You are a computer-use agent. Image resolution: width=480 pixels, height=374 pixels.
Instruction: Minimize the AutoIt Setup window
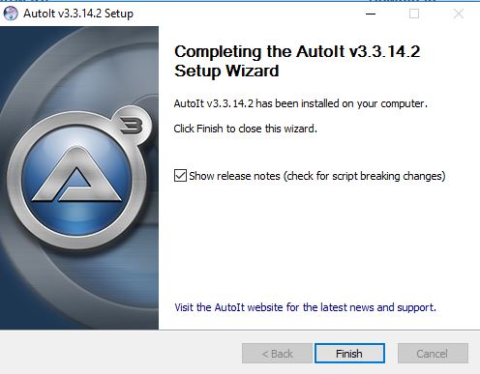(371, 14)
